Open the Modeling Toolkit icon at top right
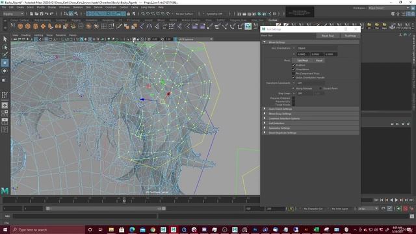 click(x=393, y=14)
